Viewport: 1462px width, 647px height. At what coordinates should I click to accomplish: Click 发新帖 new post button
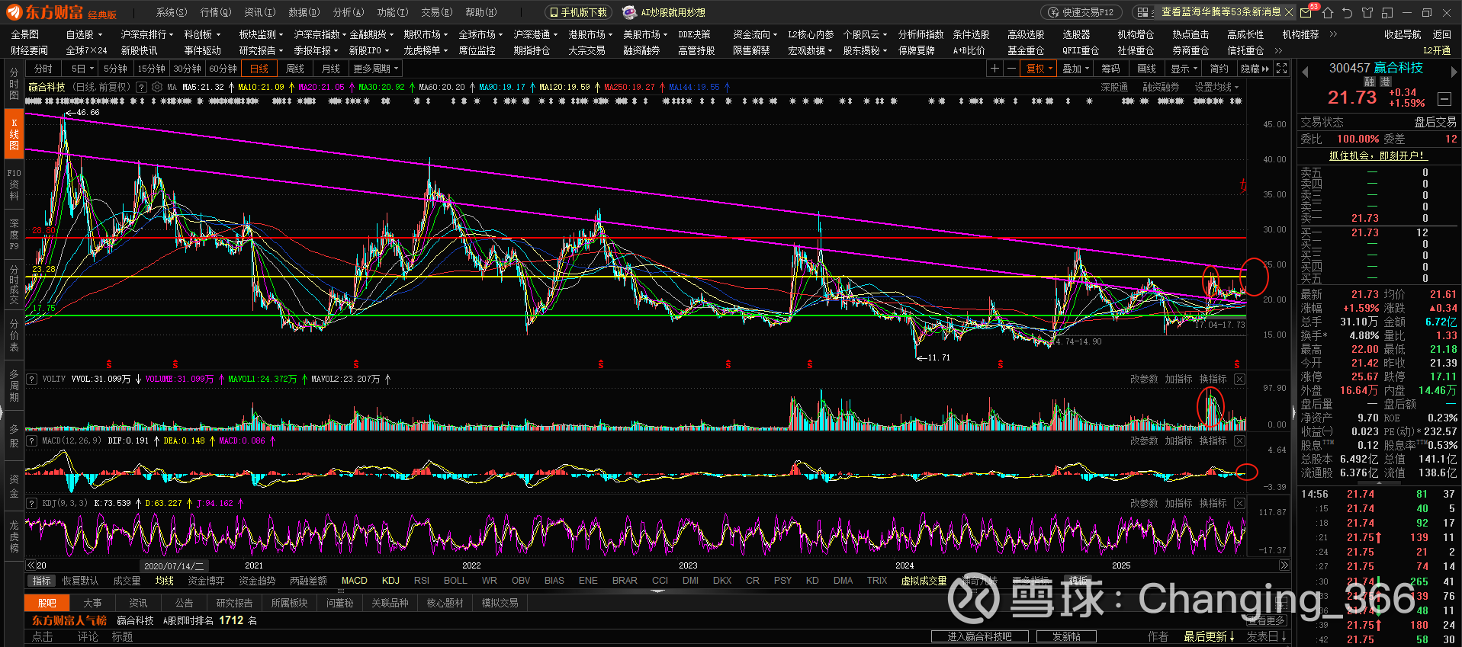click(1067, 636)
